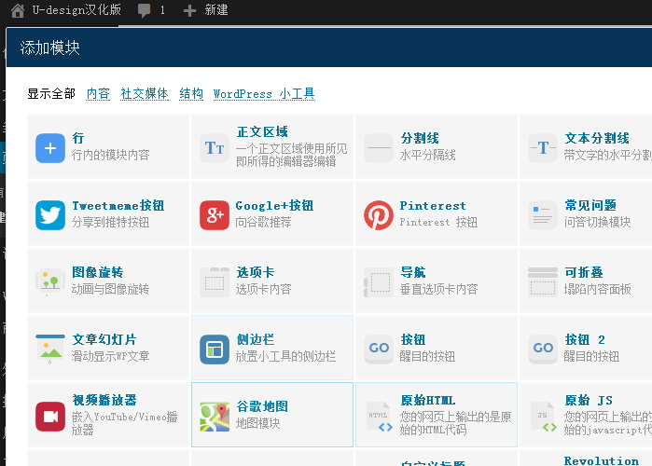
Task: Click description '向谷歌推荐'
Action: (x=264, y=222)
